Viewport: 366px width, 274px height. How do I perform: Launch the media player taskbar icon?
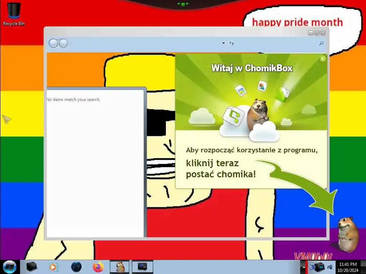[x=53, y=267]
